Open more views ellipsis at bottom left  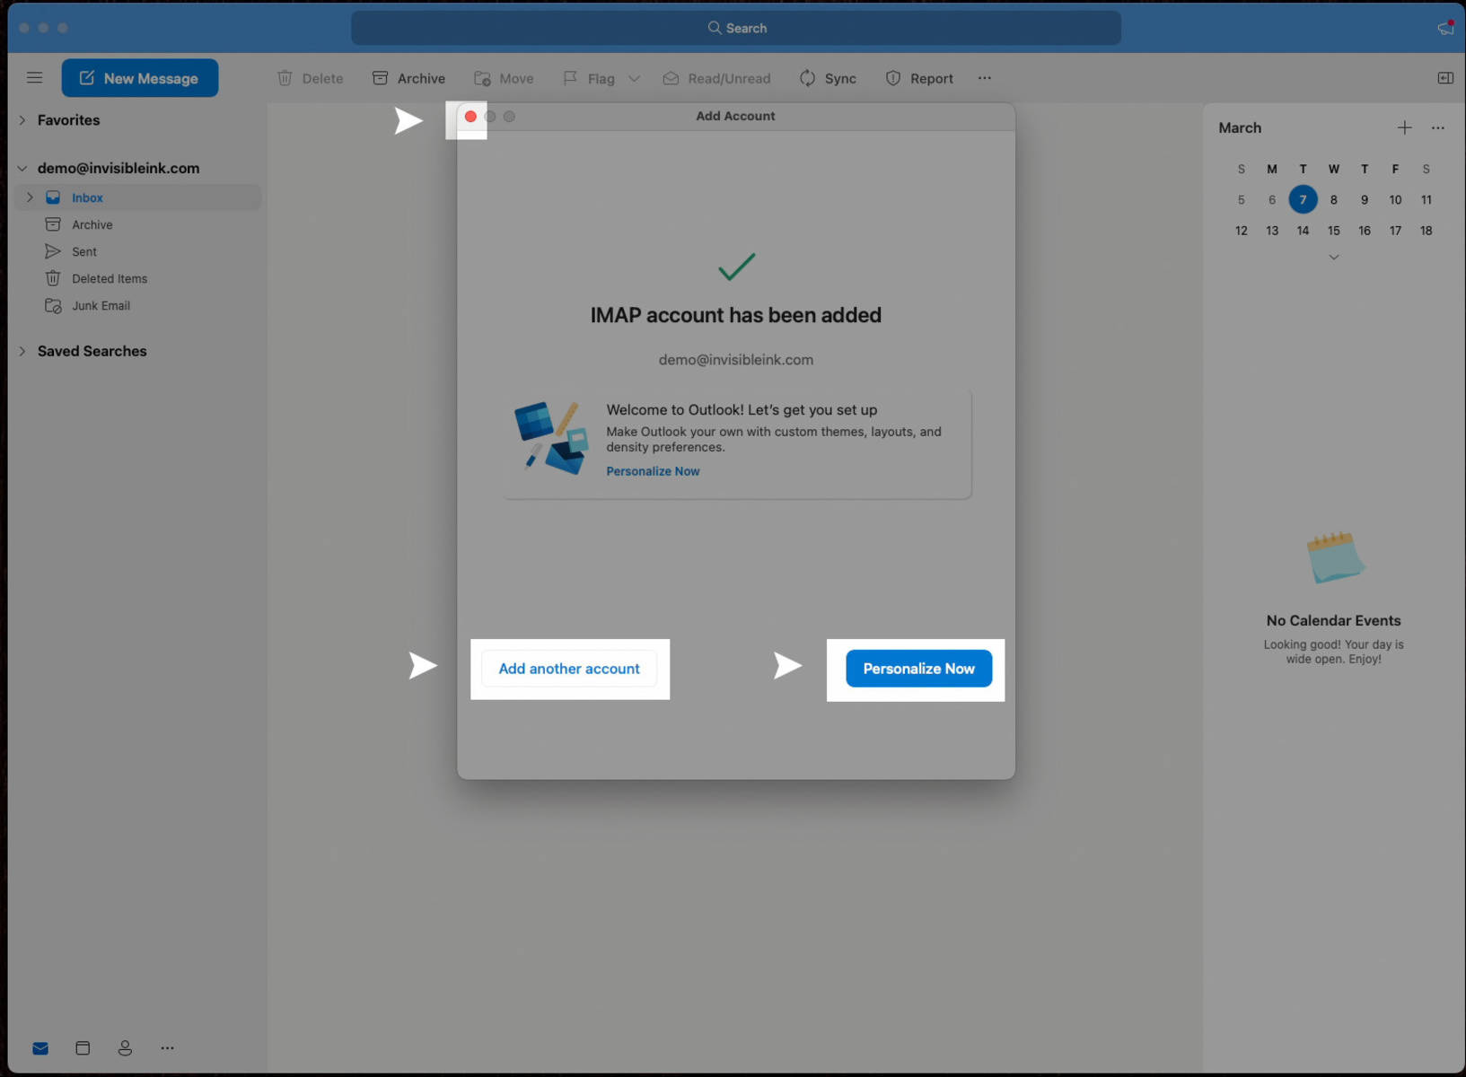click(167, 1048)
